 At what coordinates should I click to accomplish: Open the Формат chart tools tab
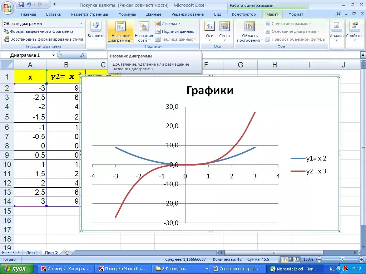(x=296, y=14)
